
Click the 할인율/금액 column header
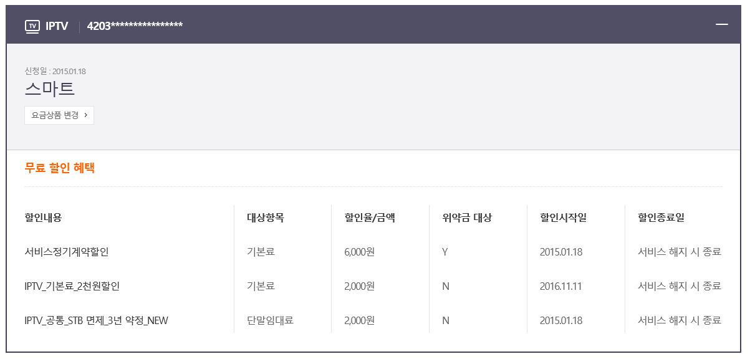370,218
